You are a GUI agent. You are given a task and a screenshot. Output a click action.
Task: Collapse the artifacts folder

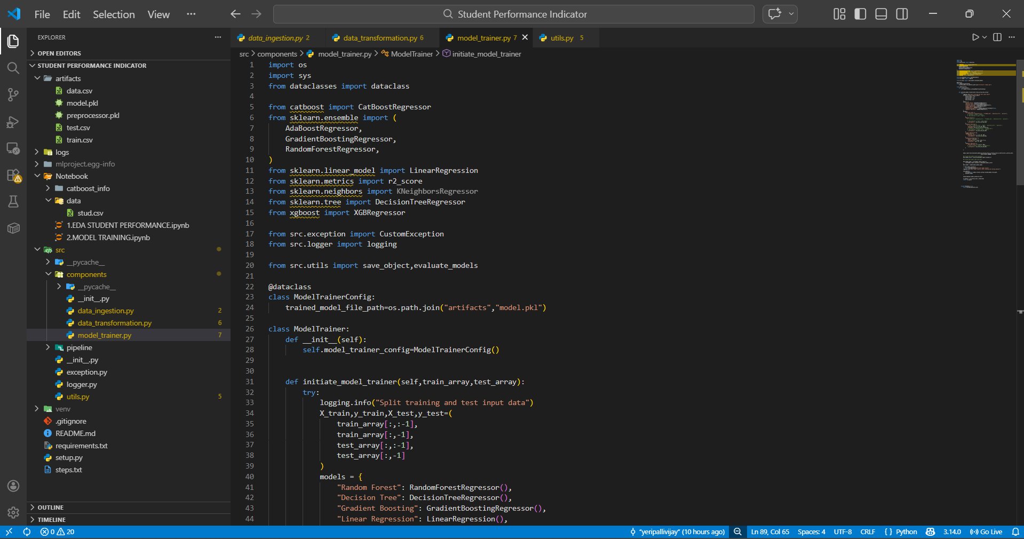coord(68,78)
